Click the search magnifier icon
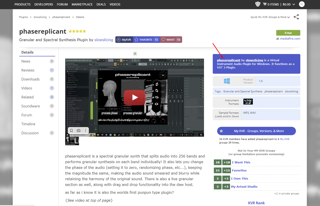Screen dimensions: 320x206 pos(302,4)
